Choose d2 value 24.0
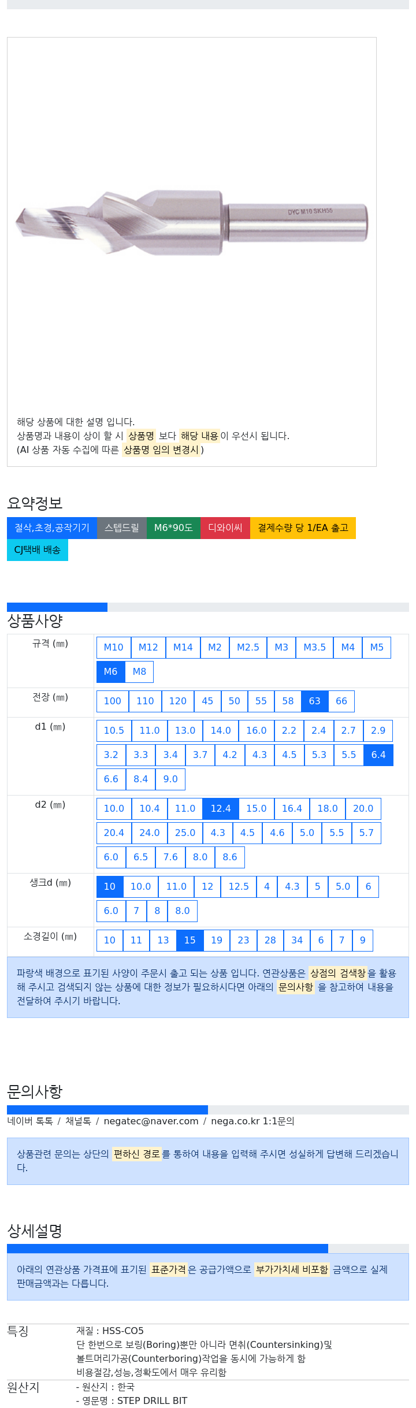The height and width of the screenshot is (1408, 416). pos(149,833)
